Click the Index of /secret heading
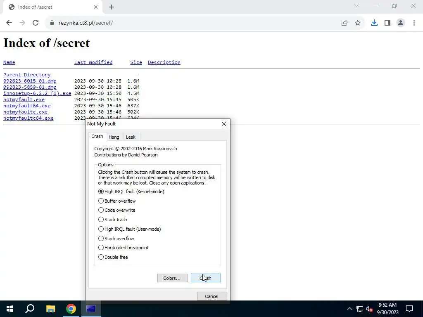423x317 pixels. point(46,43)
